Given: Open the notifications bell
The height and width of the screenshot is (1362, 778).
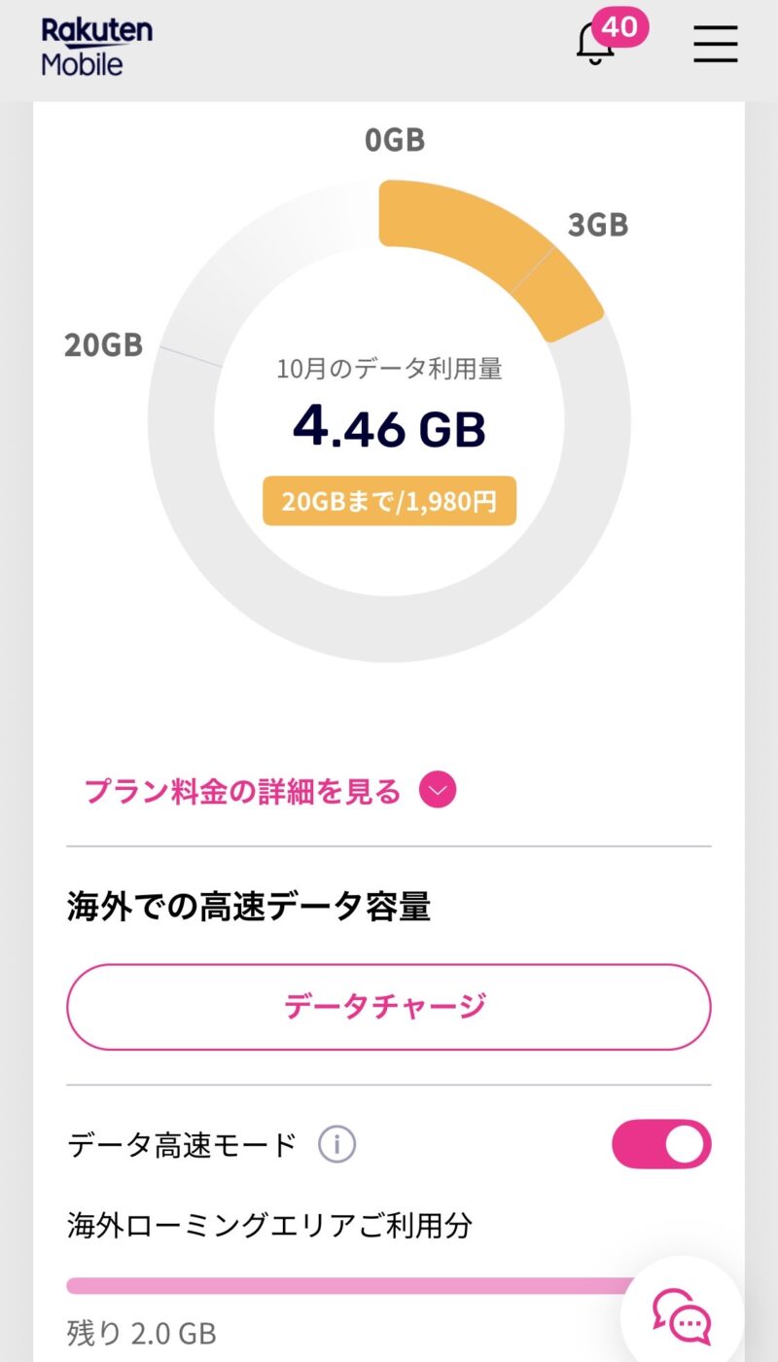Looking at the screenshot, I should pyautogui.click(x=595, y=45).
